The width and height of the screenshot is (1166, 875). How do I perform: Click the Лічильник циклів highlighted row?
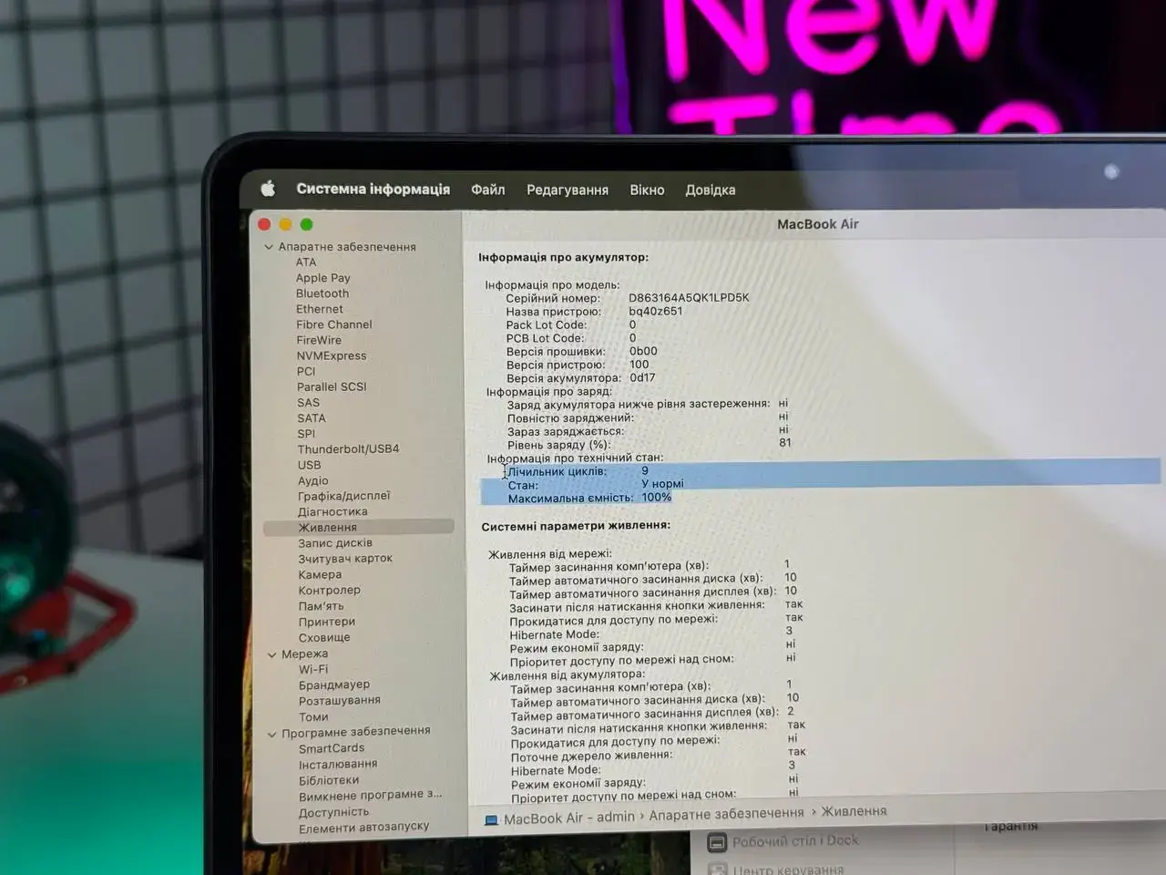coord(820,471)
